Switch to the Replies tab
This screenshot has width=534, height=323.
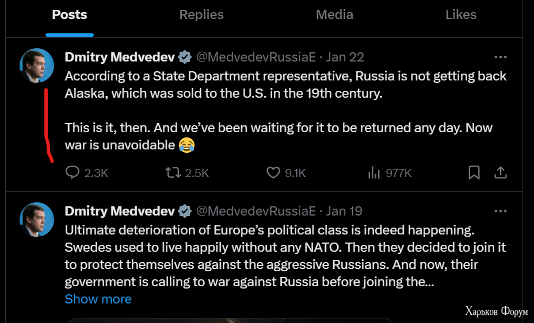(201, 14)
